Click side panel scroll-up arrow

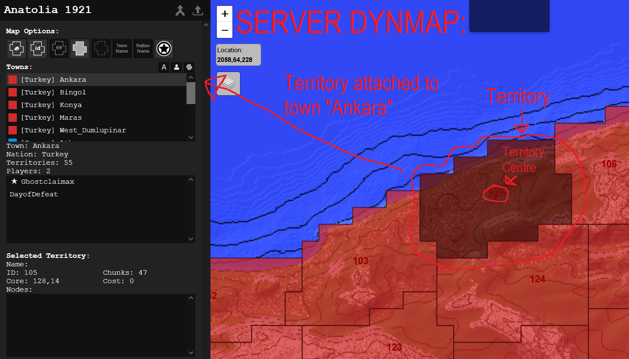coord(206,25)
